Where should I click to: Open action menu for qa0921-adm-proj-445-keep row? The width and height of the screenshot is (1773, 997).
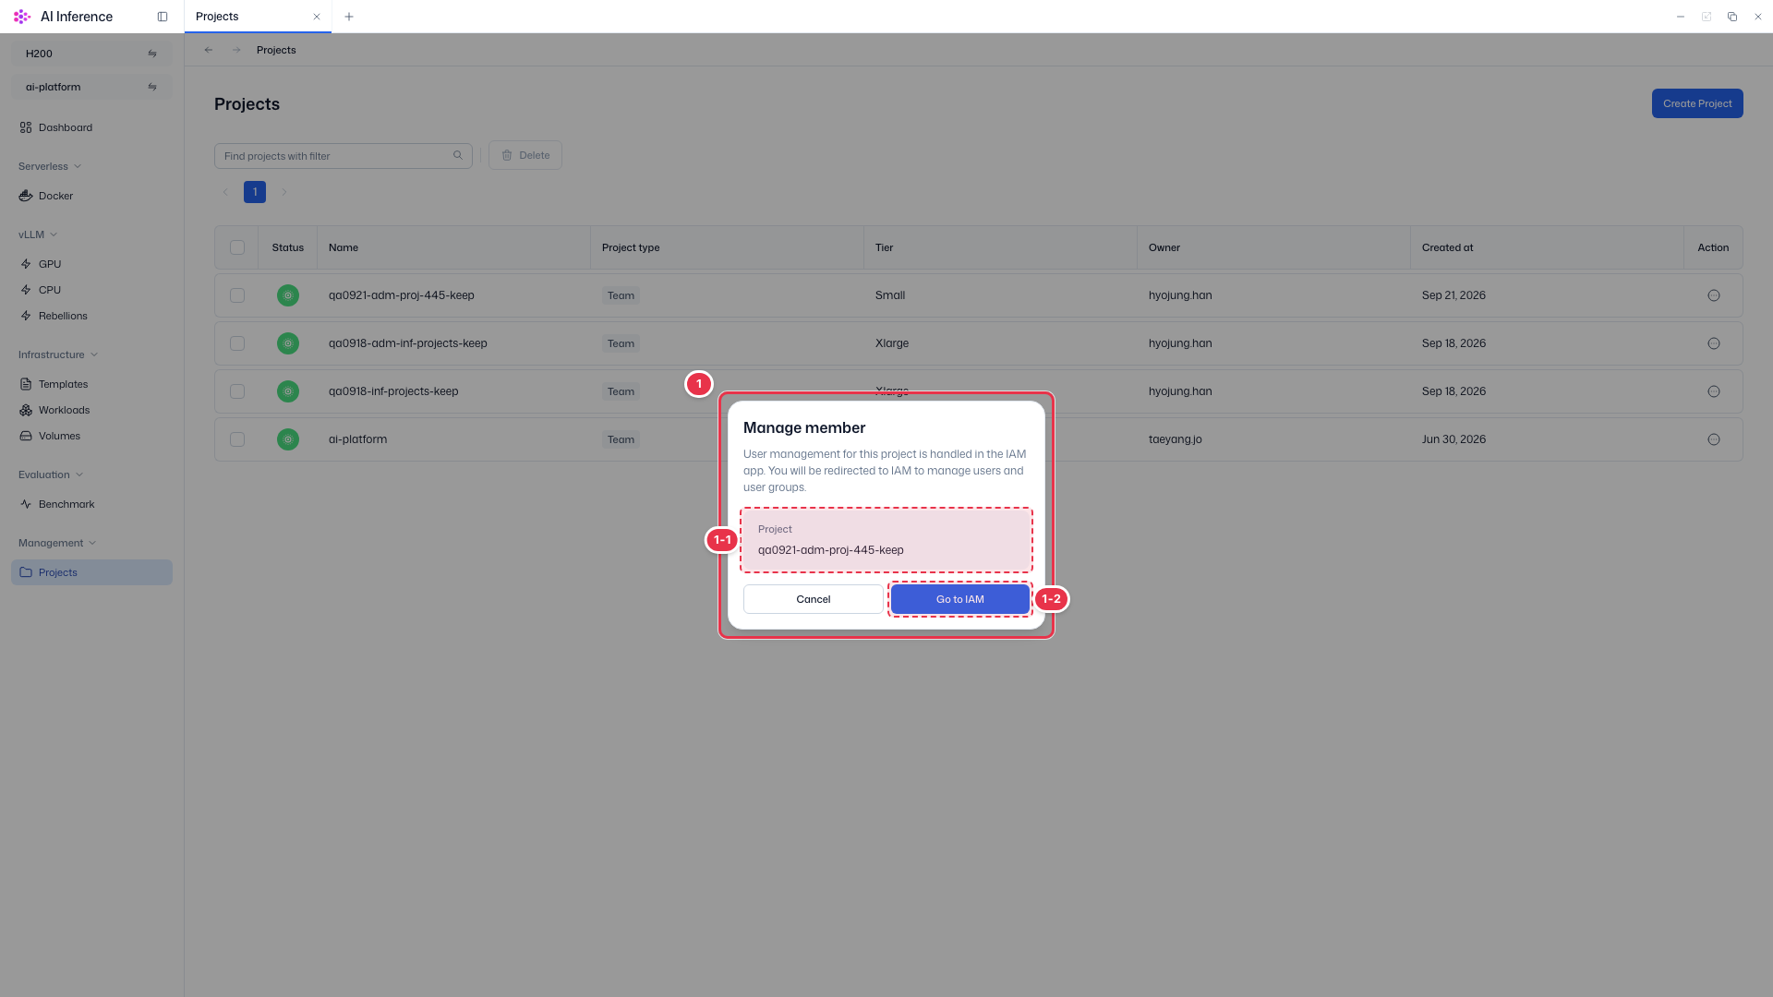point(1714,295)
